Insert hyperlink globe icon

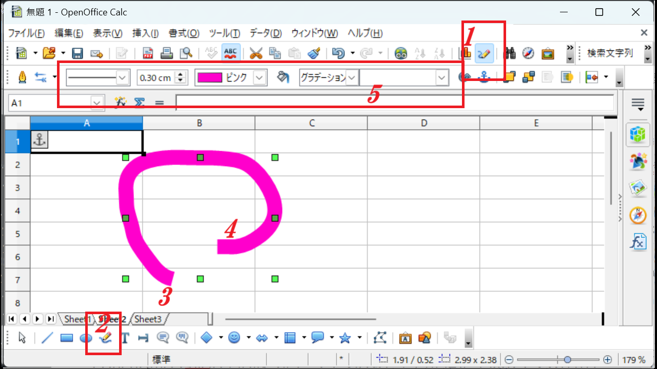pyautogui.click(x=401, y=53)
